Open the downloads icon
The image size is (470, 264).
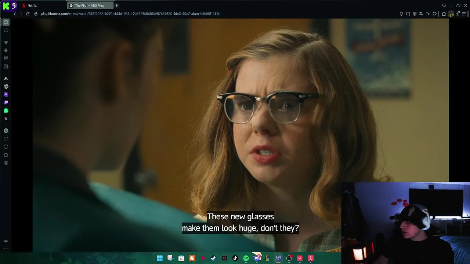point(458,14)
